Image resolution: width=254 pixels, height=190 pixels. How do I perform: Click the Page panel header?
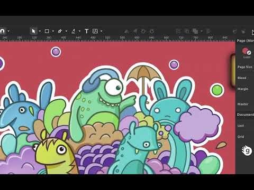coord(246,41)
